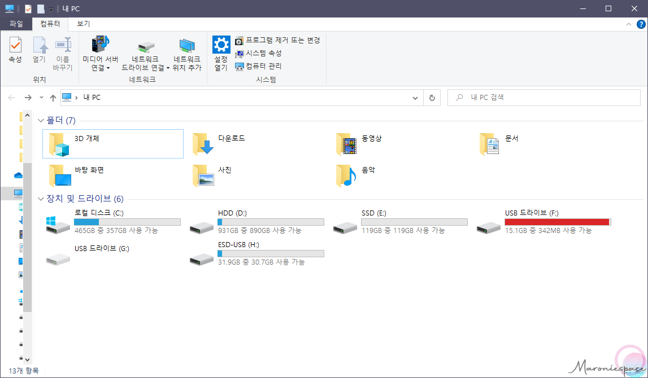
Task: Click the OneDrive cloud icon in the sidebar
Action: (18, 176)
